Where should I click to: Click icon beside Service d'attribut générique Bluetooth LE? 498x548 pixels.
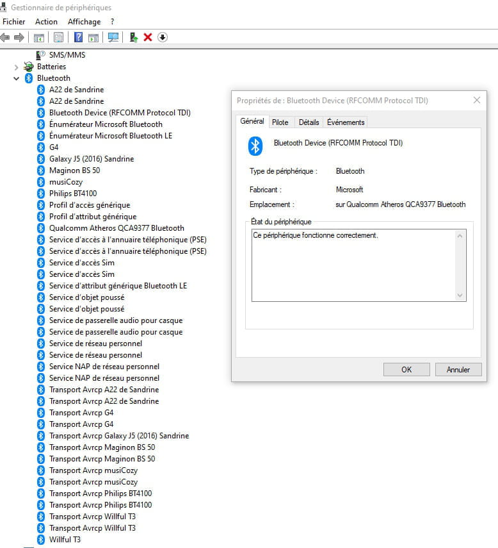tap(41, 285)
